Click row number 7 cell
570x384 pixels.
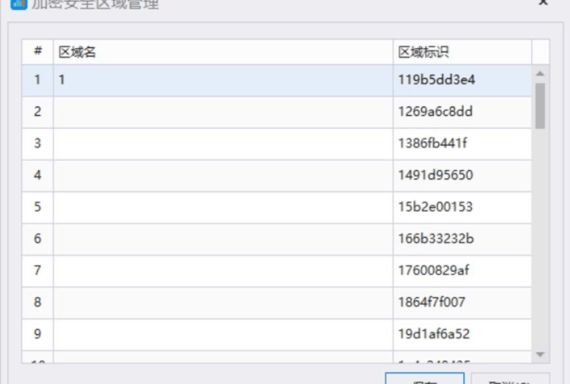[38, 271]
